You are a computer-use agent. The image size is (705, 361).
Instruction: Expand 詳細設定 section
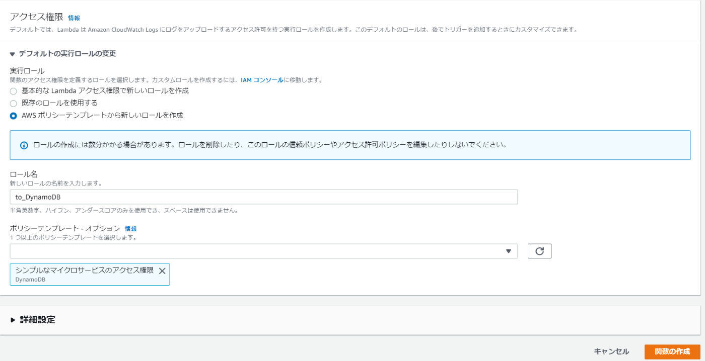click(33, 320)
